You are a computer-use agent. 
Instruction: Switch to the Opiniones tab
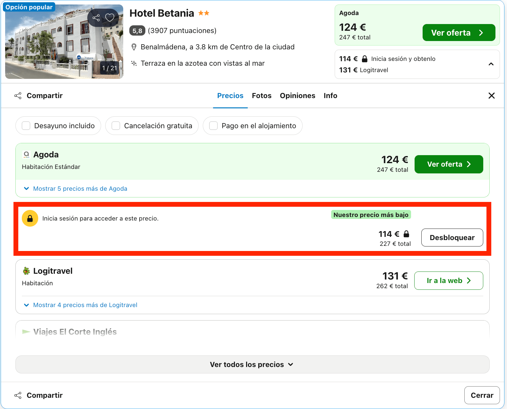click(297, 96)
